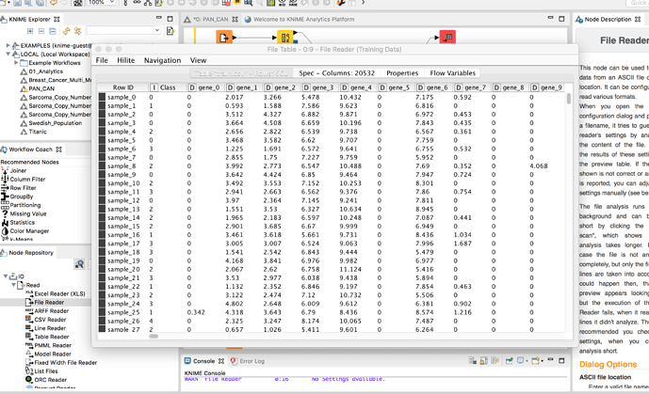
Task: Click the KNIME Explorer filter input field
Action: tap(120, 31)
